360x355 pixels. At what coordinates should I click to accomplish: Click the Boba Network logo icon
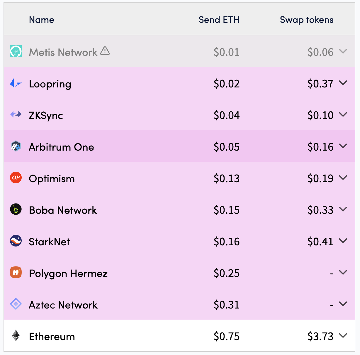point(16,209)
